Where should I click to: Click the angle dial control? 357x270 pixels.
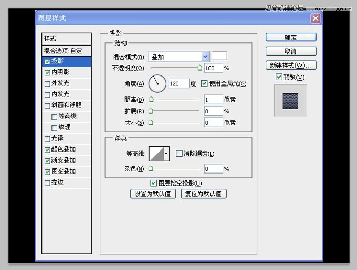157,84
